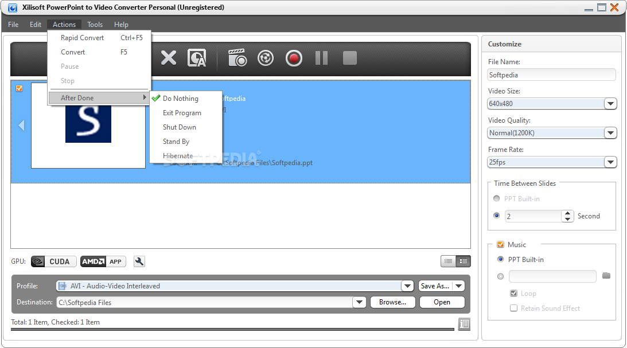
Task: Click the seconds spinner arrows
Action: pyautogui.click(x=567, y=216)
